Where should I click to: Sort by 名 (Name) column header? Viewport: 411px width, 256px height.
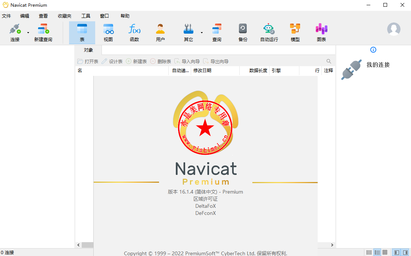[122, 71]
